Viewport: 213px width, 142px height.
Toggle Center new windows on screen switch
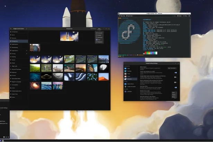click(176, 73)
